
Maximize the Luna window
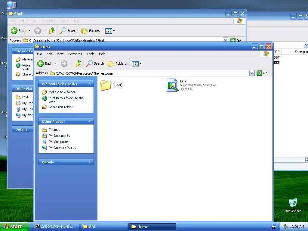click(x=262, y=47)
